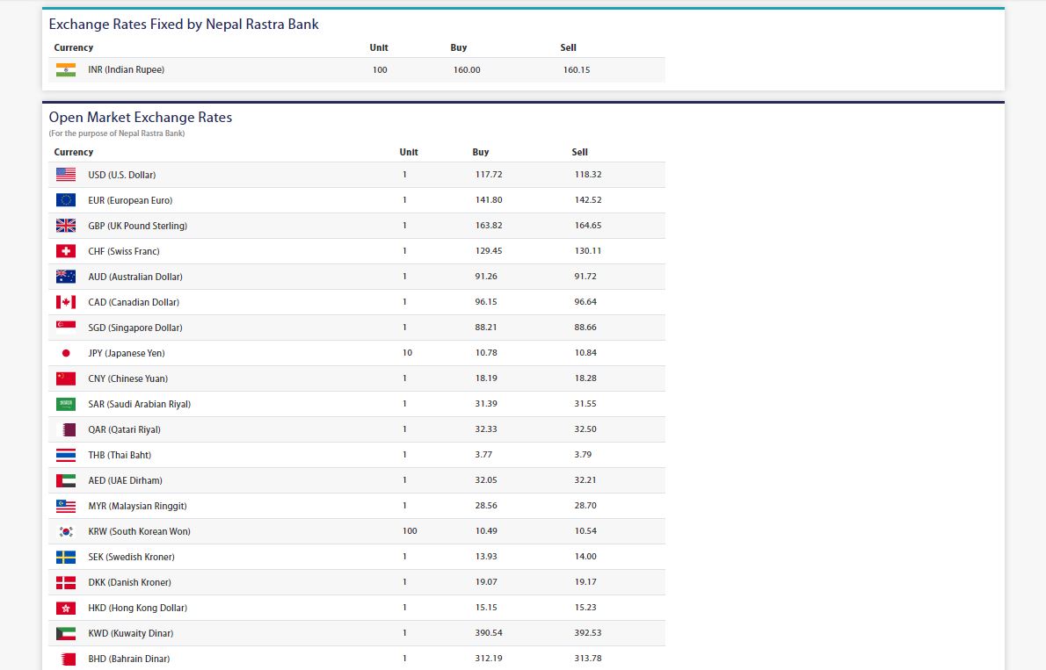Image resolution: width=1046 pixels, height=670 pixels.
Task: Click the South Korea flag icon
Action: point(65,531)
